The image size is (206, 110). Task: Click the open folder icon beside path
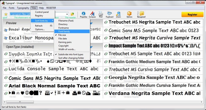pyautogui.click(x=72, y=14)
